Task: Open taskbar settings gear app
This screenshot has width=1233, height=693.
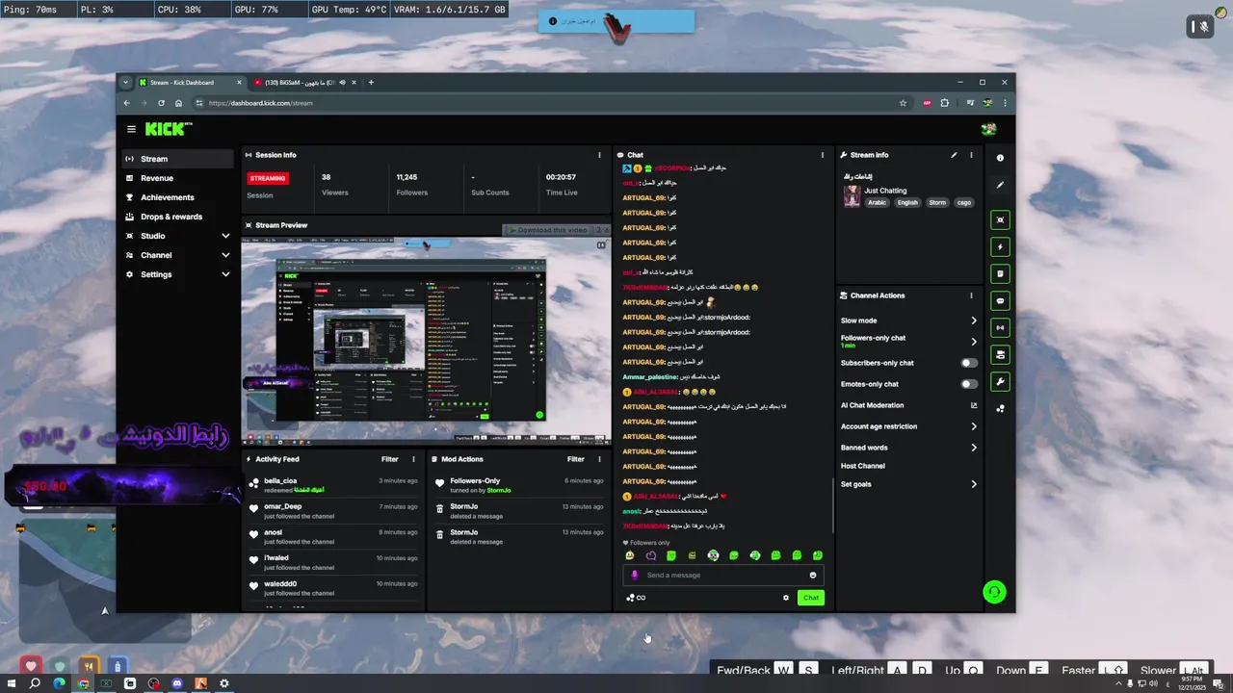Action: point(224,683)
